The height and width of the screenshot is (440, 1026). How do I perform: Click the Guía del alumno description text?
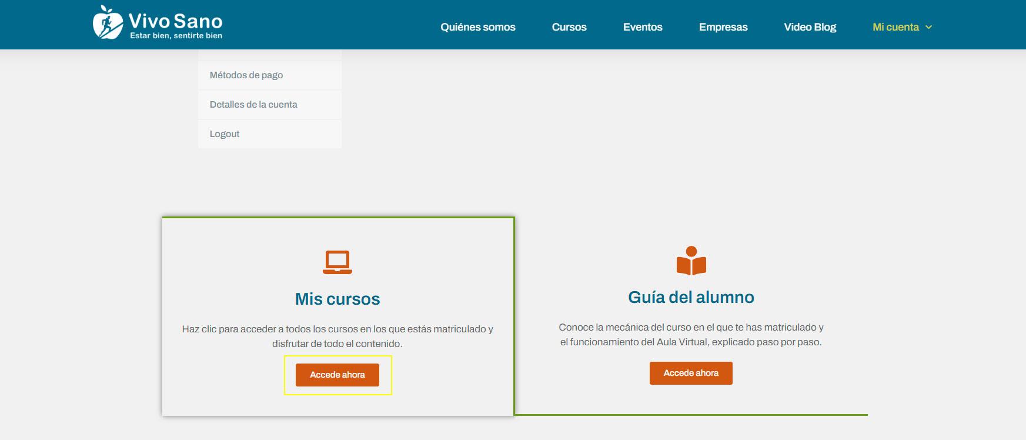point(691,334)
